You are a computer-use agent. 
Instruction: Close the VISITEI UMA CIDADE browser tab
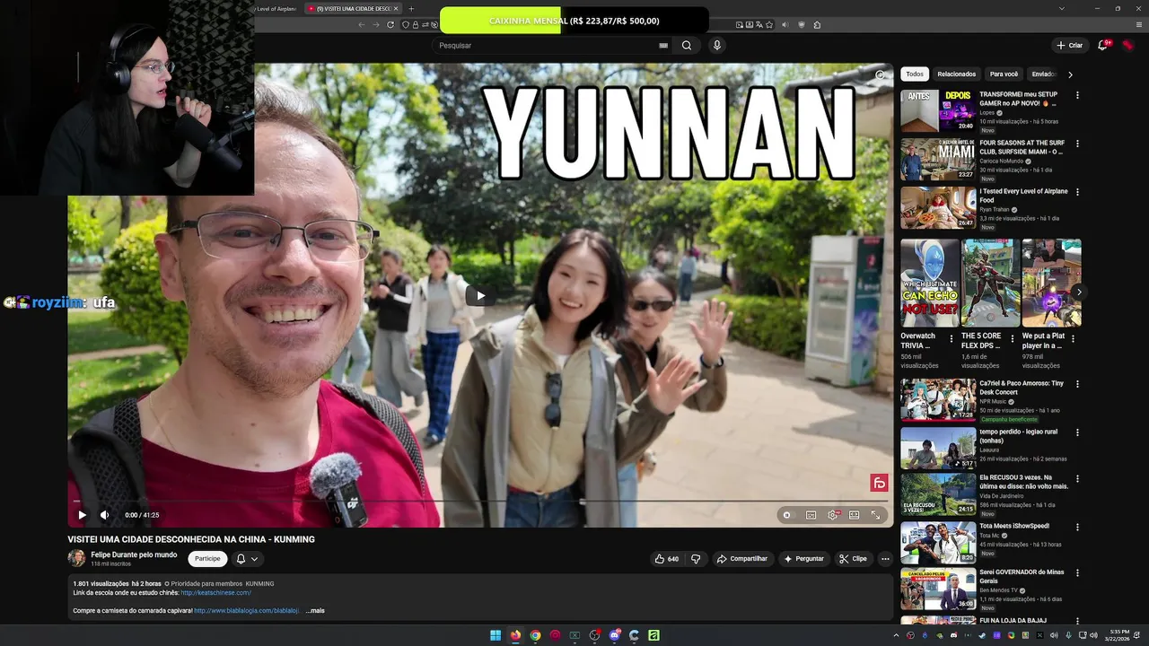coord(396,9)
